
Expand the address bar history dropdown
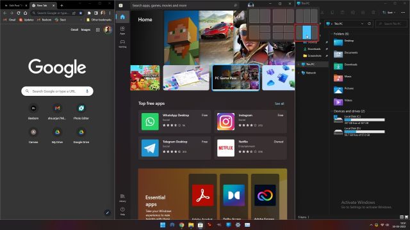(x=362, y=24)
